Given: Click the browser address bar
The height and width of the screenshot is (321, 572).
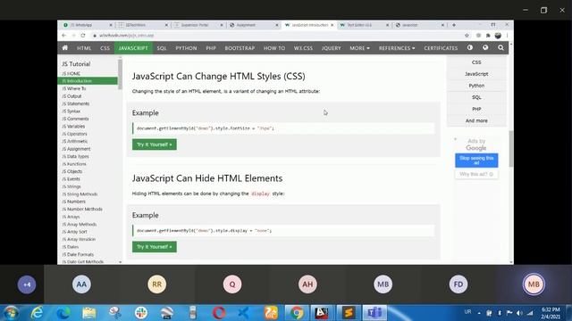Looking at the screenshot, I should click(x=277, y=36).
